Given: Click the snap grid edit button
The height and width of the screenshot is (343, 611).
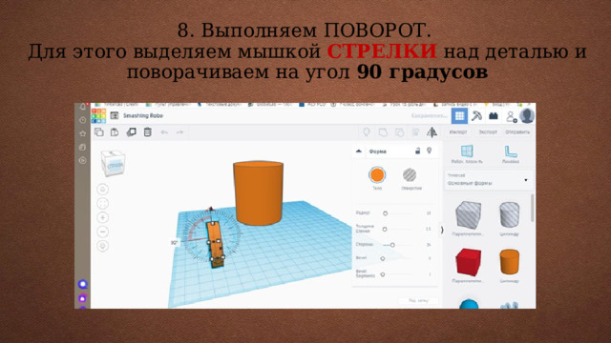Looking at the screenshot, I should click(x=418, y=301).
